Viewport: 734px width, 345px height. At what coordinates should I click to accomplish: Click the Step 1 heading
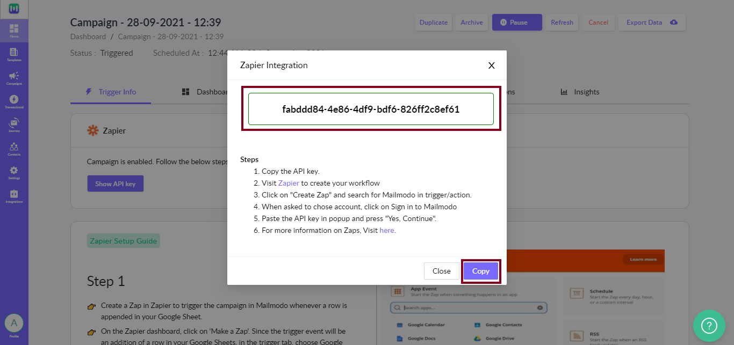click(x=106, y=281)
